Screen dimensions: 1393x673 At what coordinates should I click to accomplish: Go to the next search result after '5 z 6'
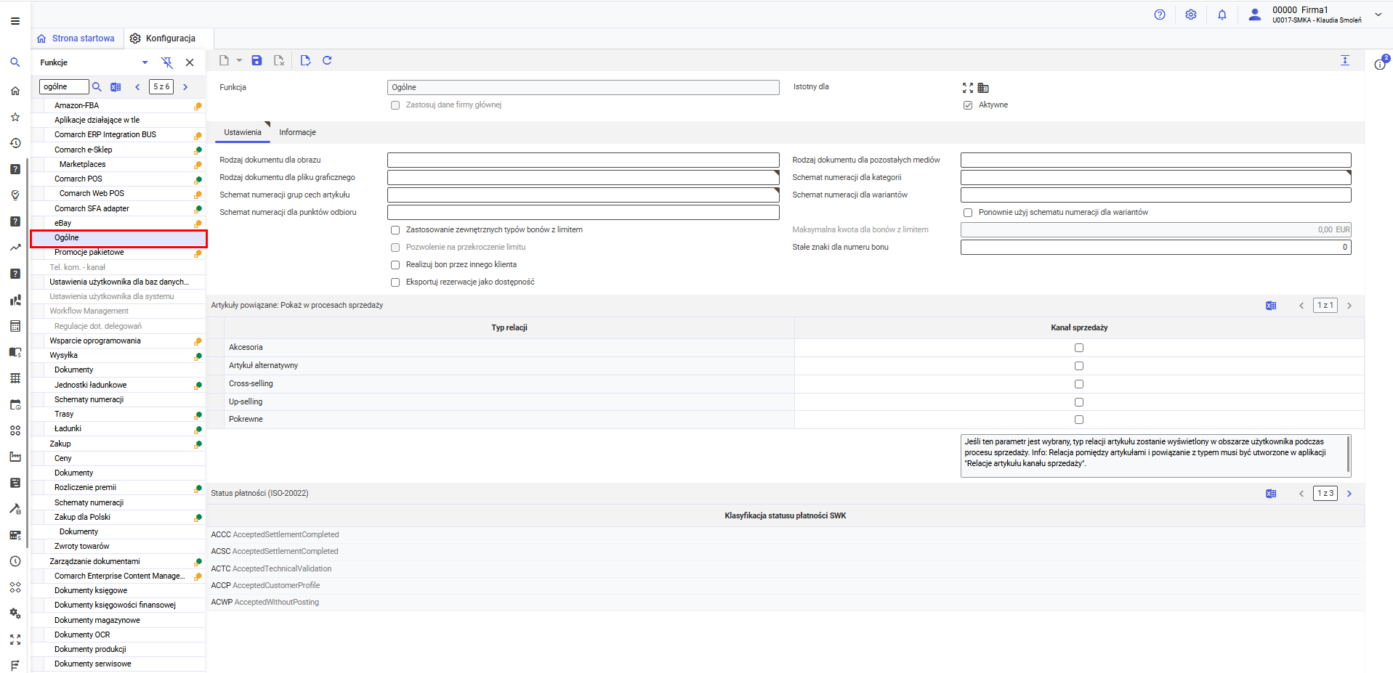click(x=185, y=87)
